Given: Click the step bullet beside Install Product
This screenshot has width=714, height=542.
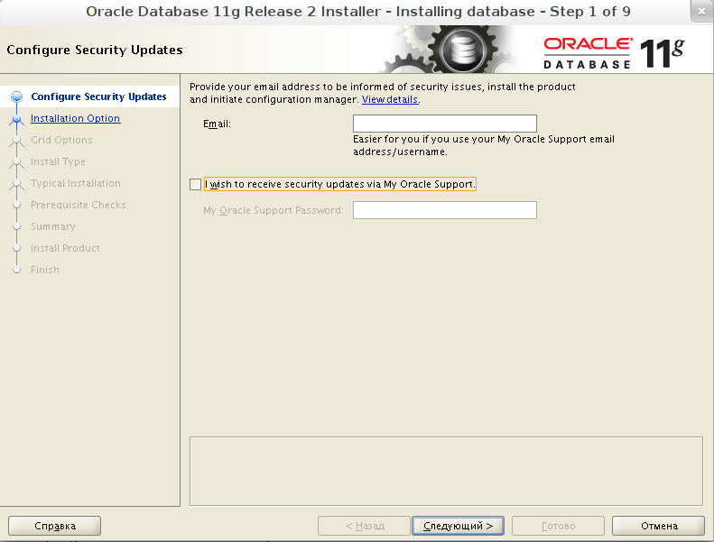Looking at the screenshot, I should click(x=17, y=248).
